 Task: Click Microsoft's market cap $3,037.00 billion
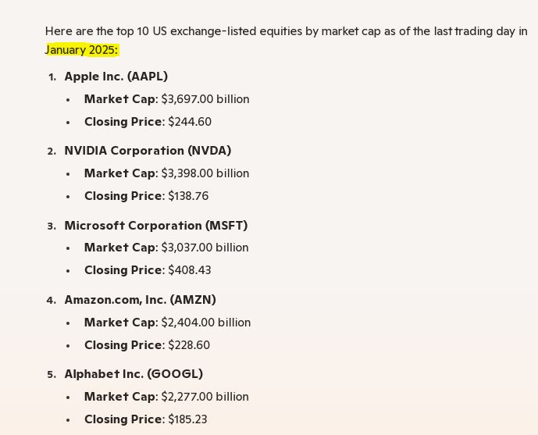point(205,248)
